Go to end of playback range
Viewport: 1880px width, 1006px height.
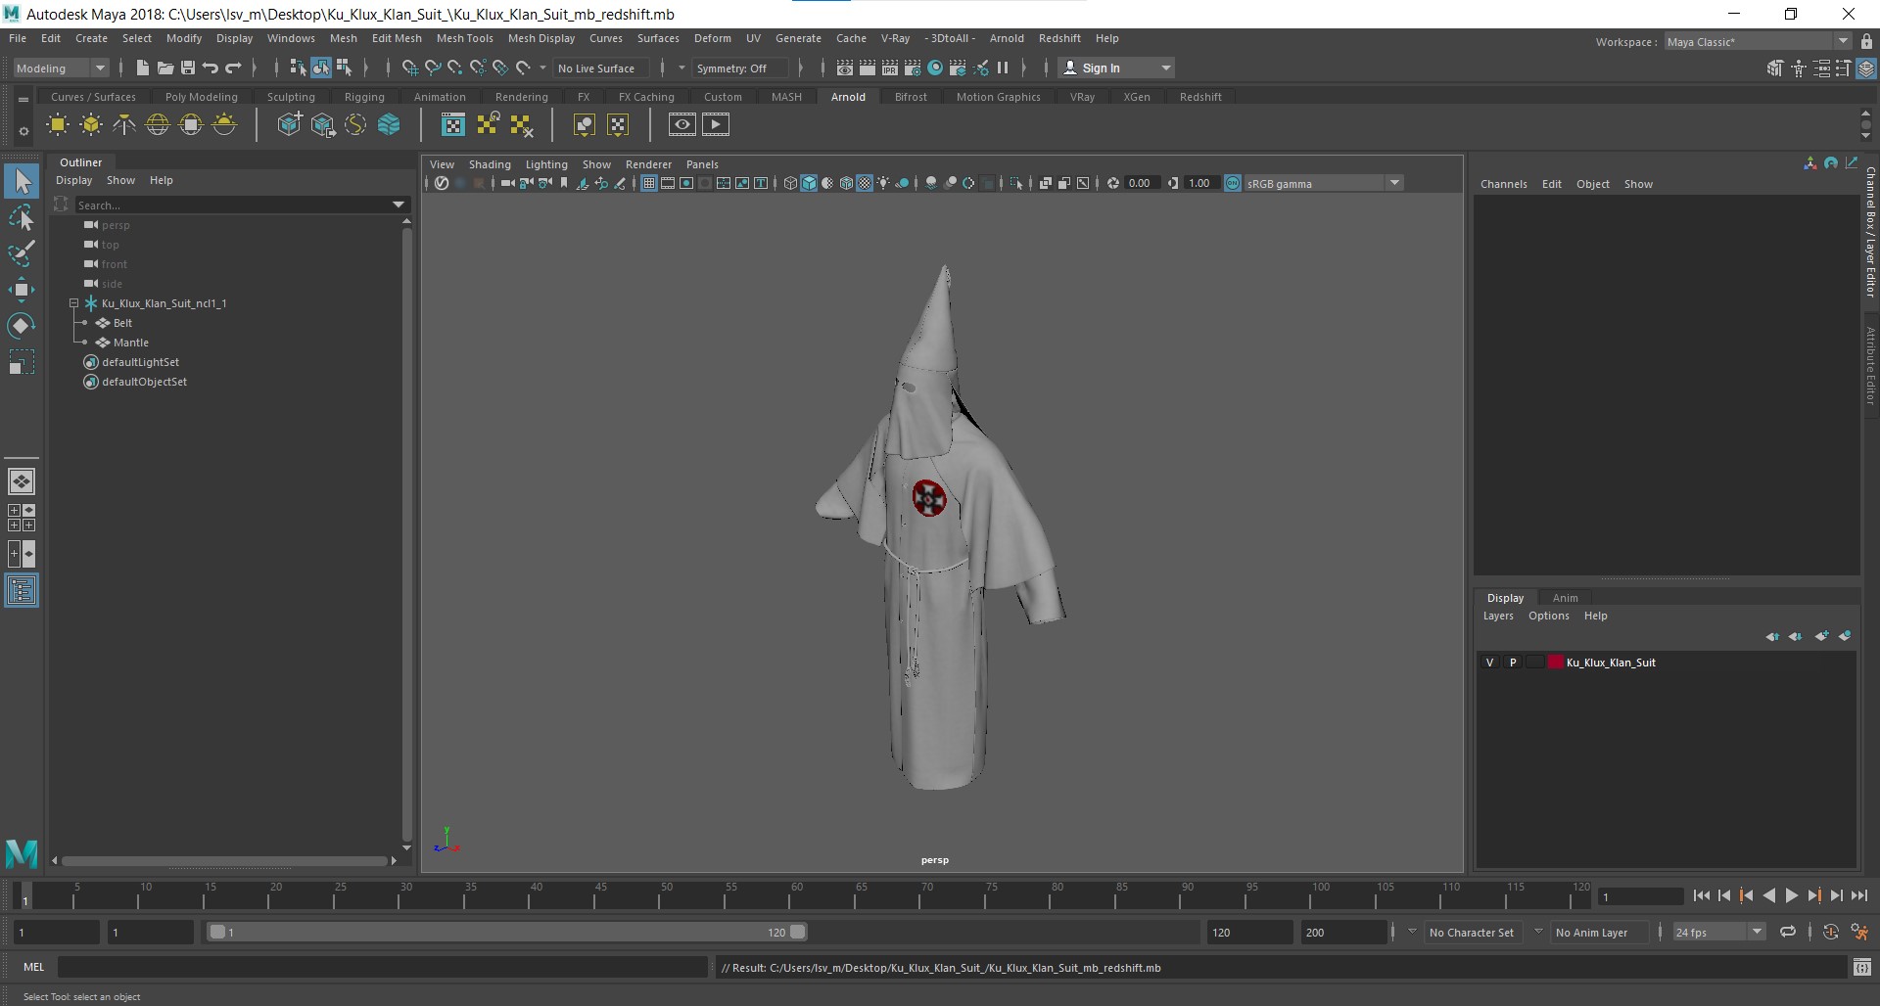1858,895
